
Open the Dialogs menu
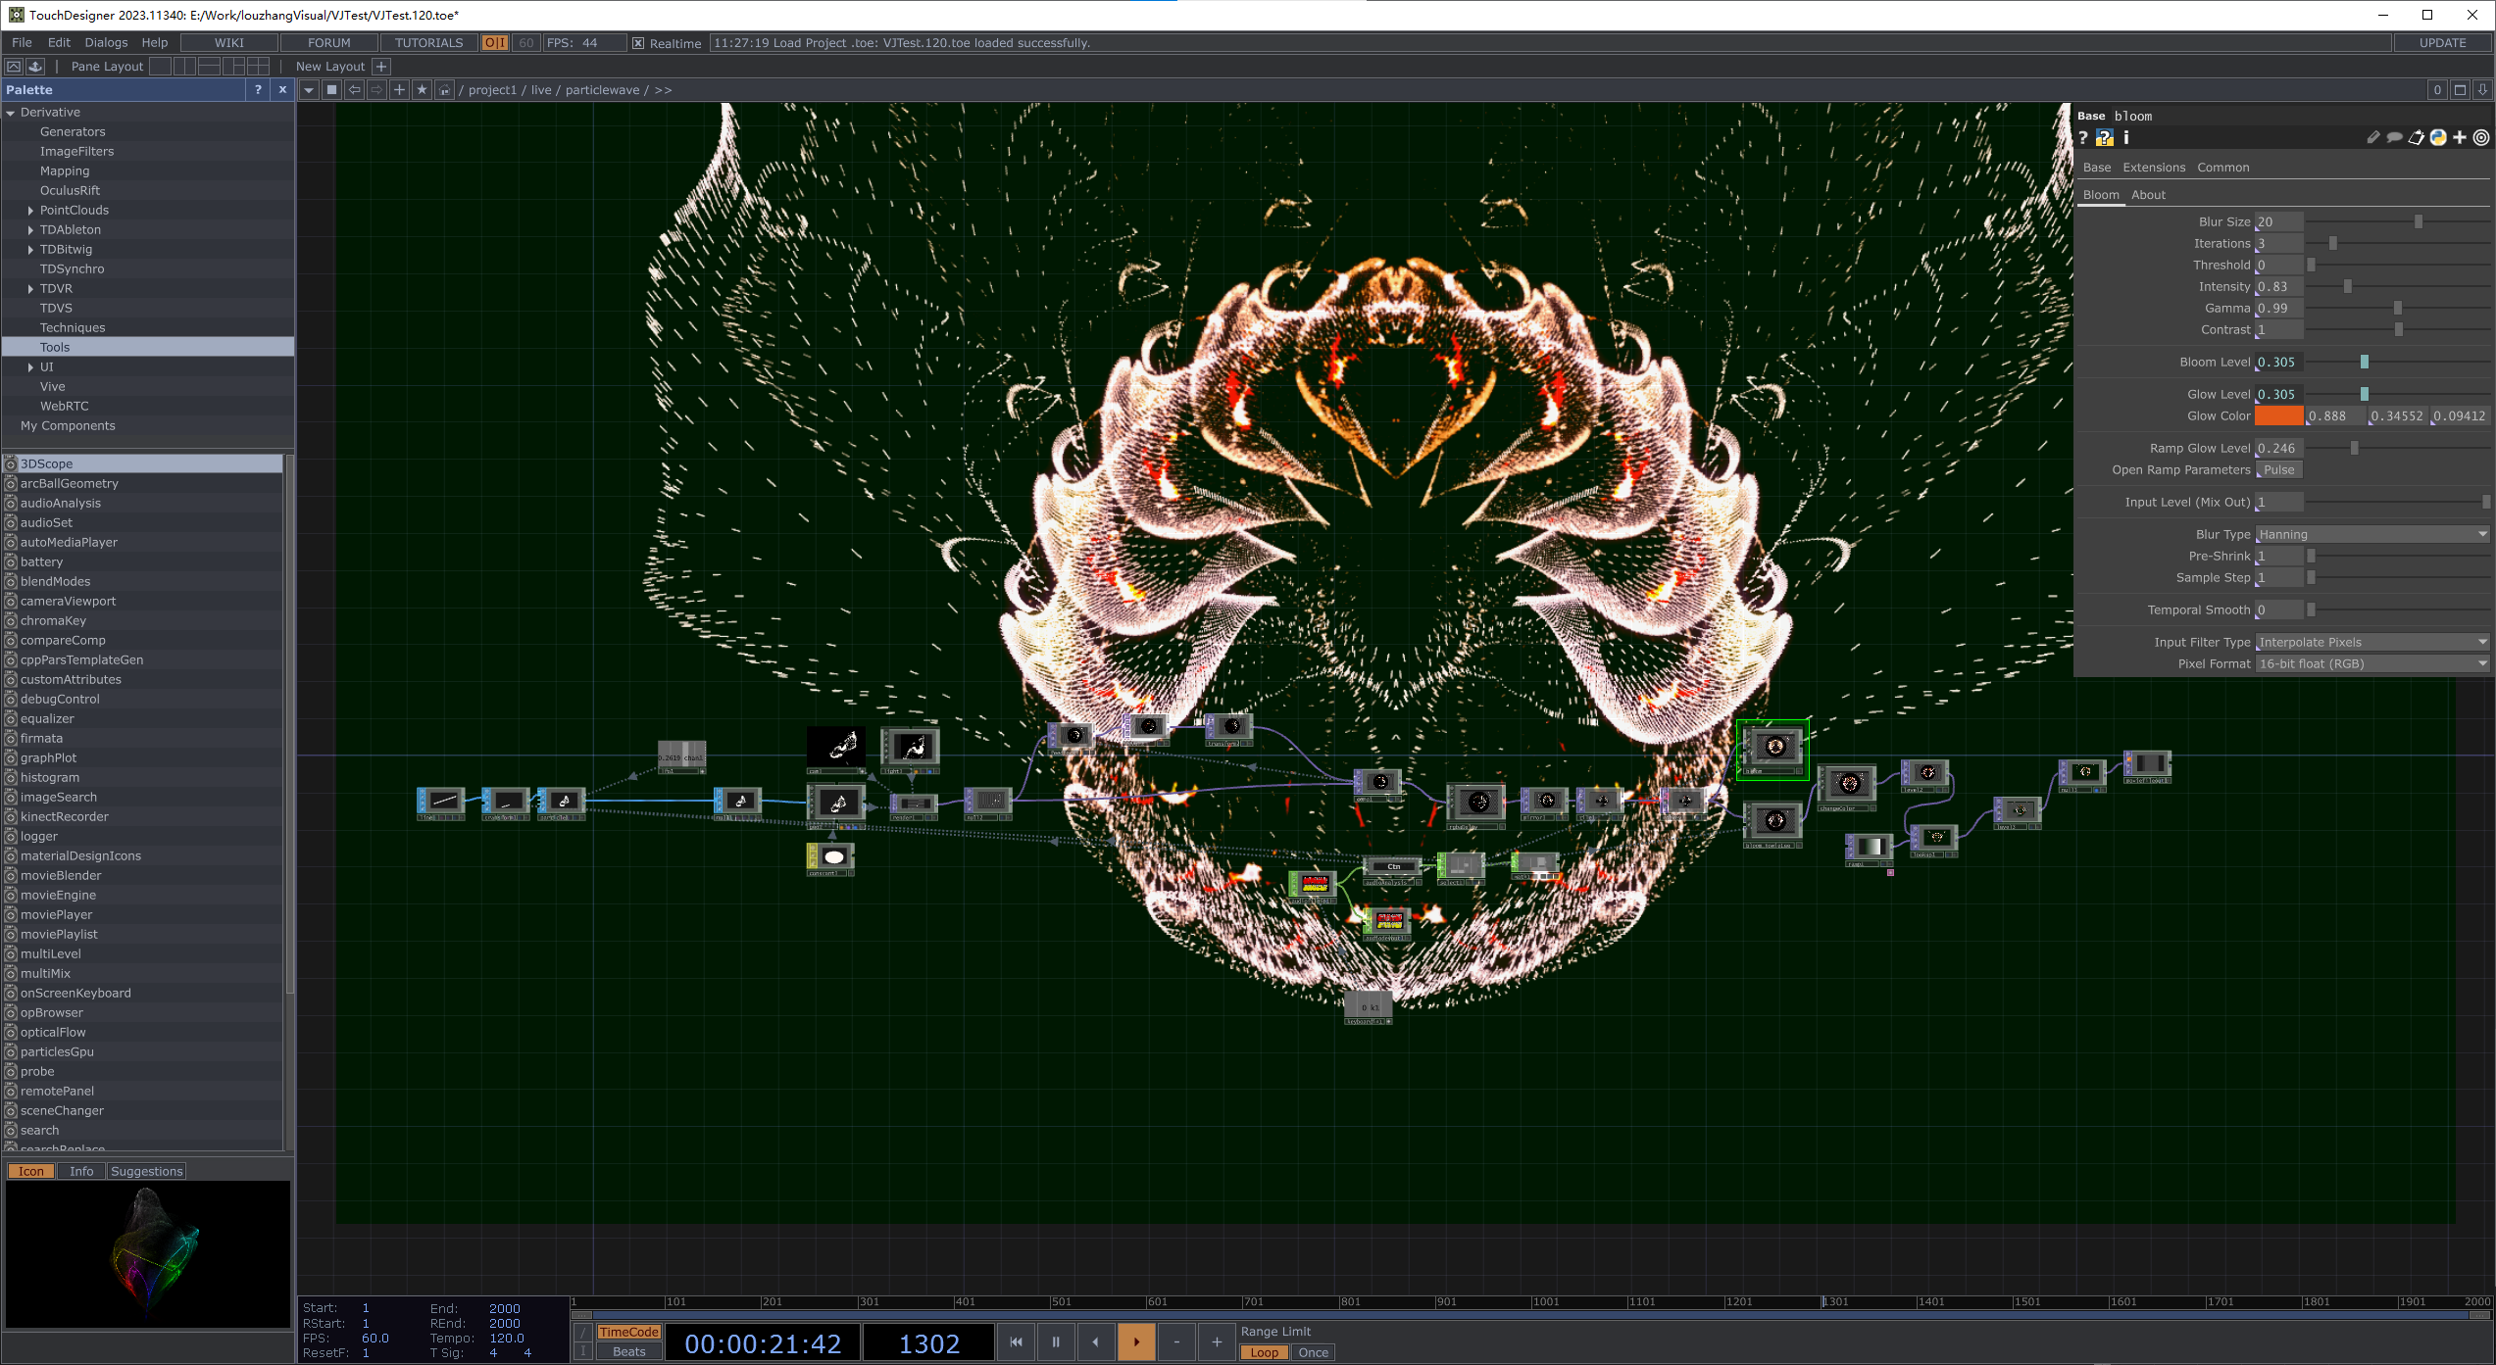click(x=106, y=43)
